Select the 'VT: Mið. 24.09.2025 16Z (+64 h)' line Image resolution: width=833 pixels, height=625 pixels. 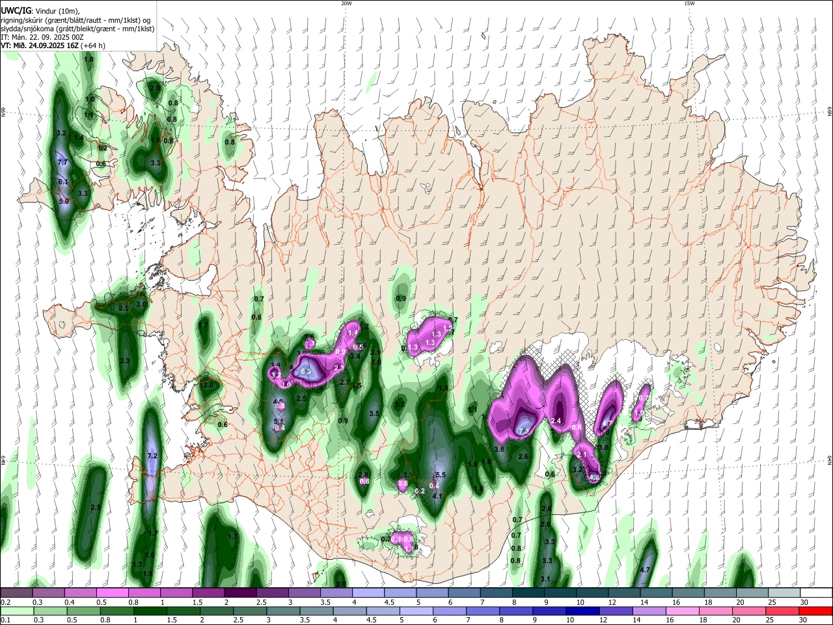(x=53, y=46)
